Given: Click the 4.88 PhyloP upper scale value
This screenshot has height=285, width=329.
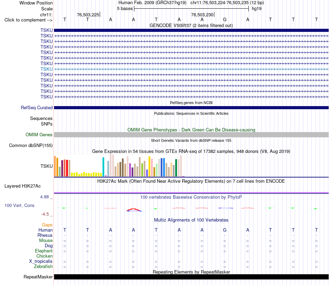Looking at the screenshot, I should click(44, 197).
